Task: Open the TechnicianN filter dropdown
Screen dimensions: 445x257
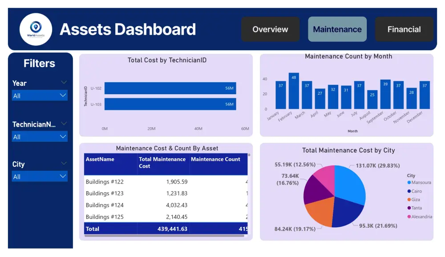Action: pos(40,137)
